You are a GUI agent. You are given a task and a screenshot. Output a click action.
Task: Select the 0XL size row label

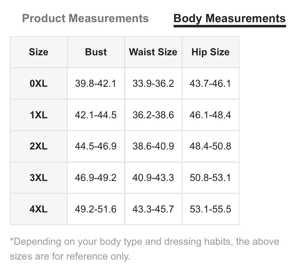click(39, 84)
